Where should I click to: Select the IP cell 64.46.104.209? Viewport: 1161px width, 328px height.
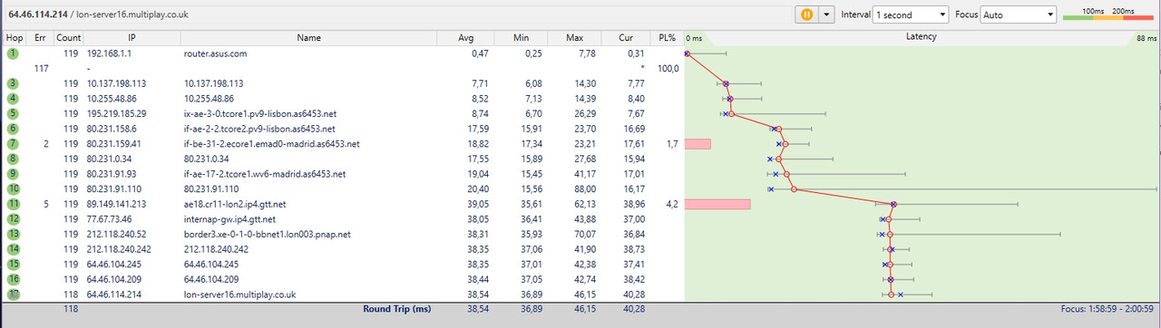pyautogui.click(x=114, y=279)
